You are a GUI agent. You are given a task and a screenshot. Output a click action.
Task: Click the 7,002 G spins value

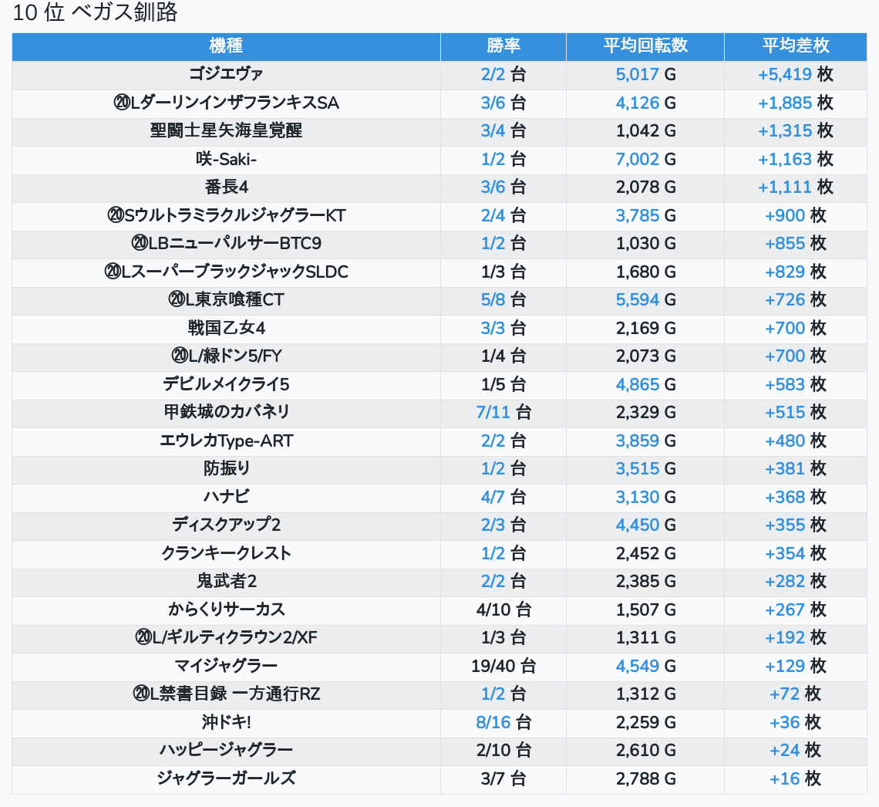coord(645,159)
